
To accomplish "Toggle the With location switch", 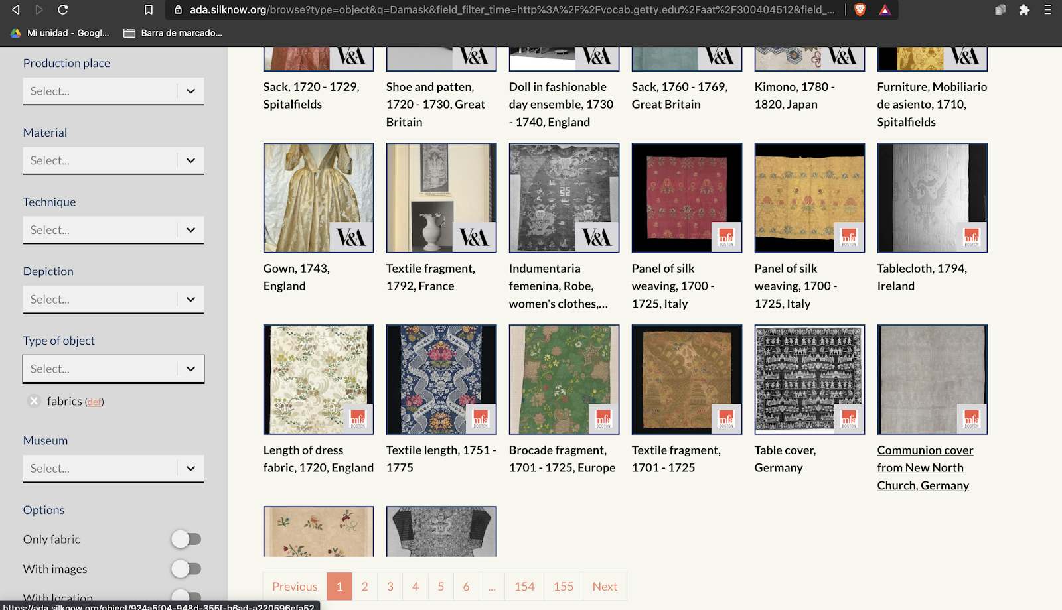I will point(186,596).
